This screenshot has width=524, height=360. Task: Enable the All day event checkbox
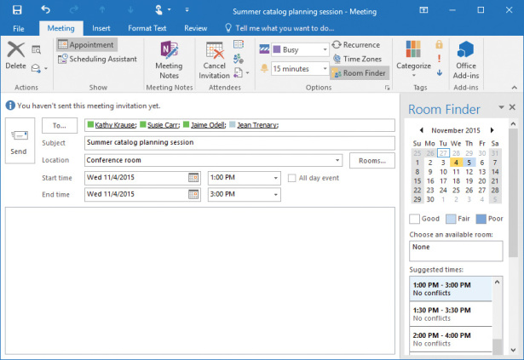[x=292, y=178]
